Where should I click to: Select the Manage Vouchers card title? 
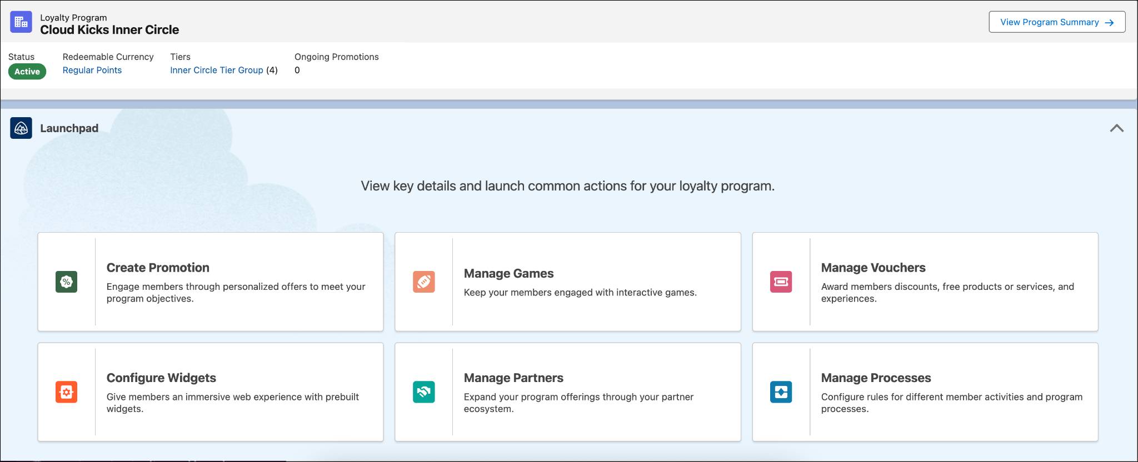point(874,268)
